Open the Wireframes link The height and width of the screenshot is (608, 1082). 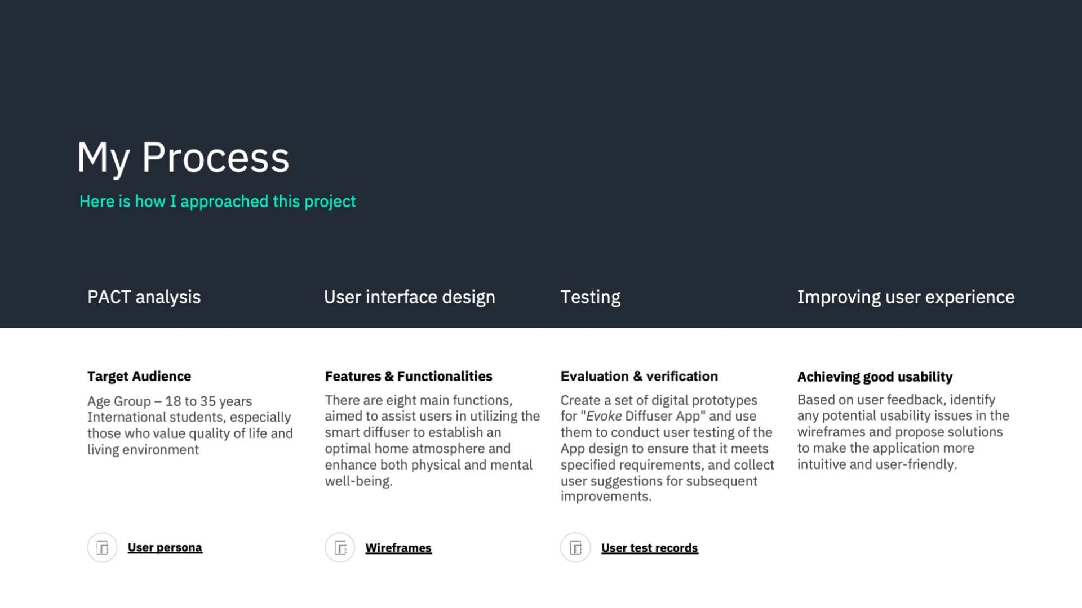398,548
